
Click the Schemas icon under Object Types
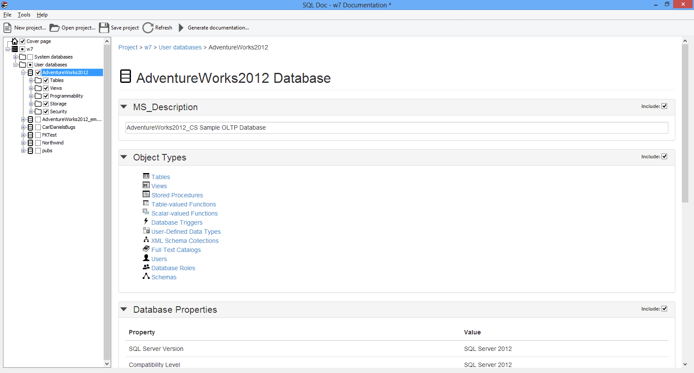(x=146, y=276)
